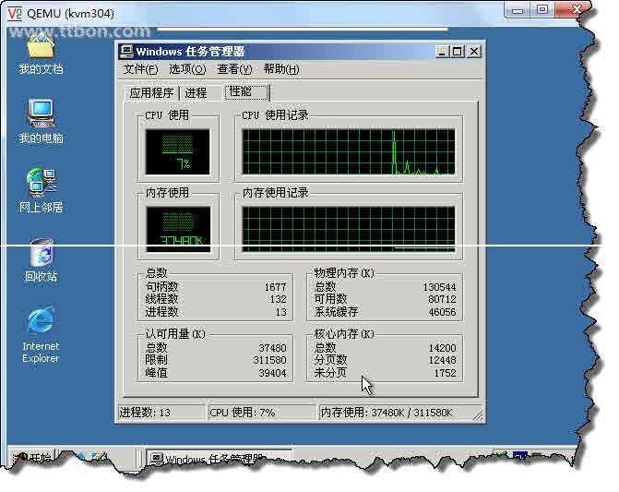
Task: Select the 网上邻居 desktop icon
Action: 42,190
